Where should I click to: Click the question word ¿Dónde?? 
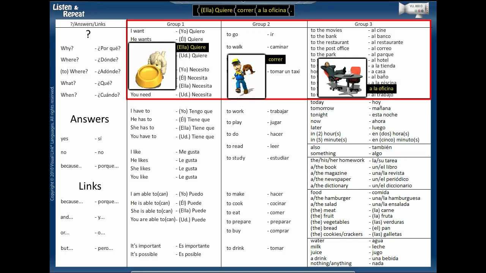click(108, 60)
